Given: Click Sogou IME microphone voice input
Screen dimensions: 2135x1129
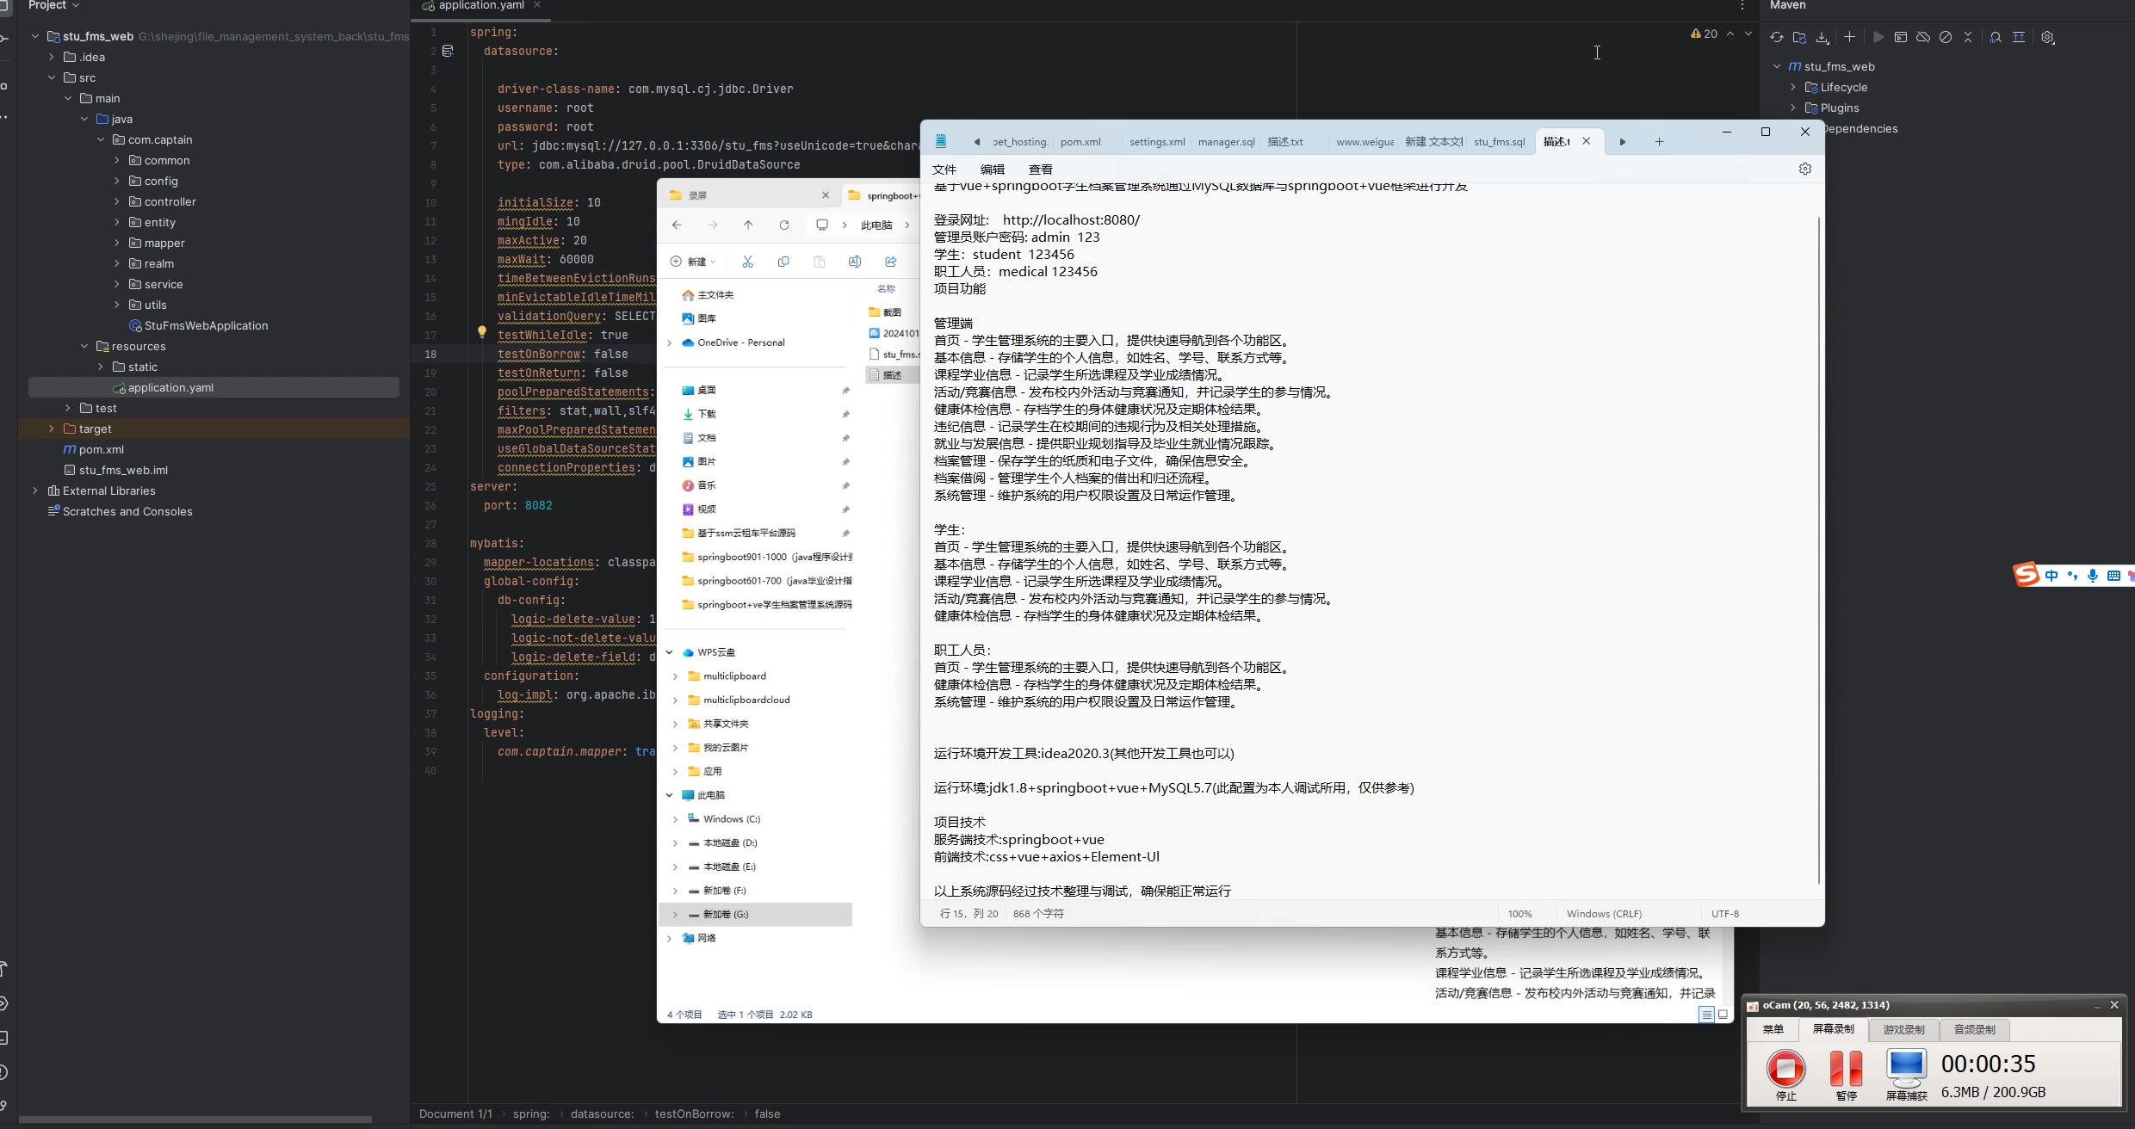Looking at the screenshot, I should [2093, 576].
